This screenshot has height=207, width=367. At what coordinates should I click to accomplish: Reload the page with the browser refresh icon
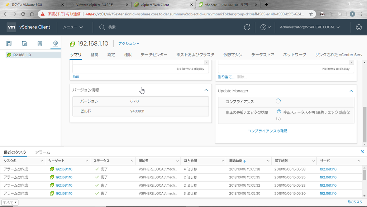coord(23,15)
